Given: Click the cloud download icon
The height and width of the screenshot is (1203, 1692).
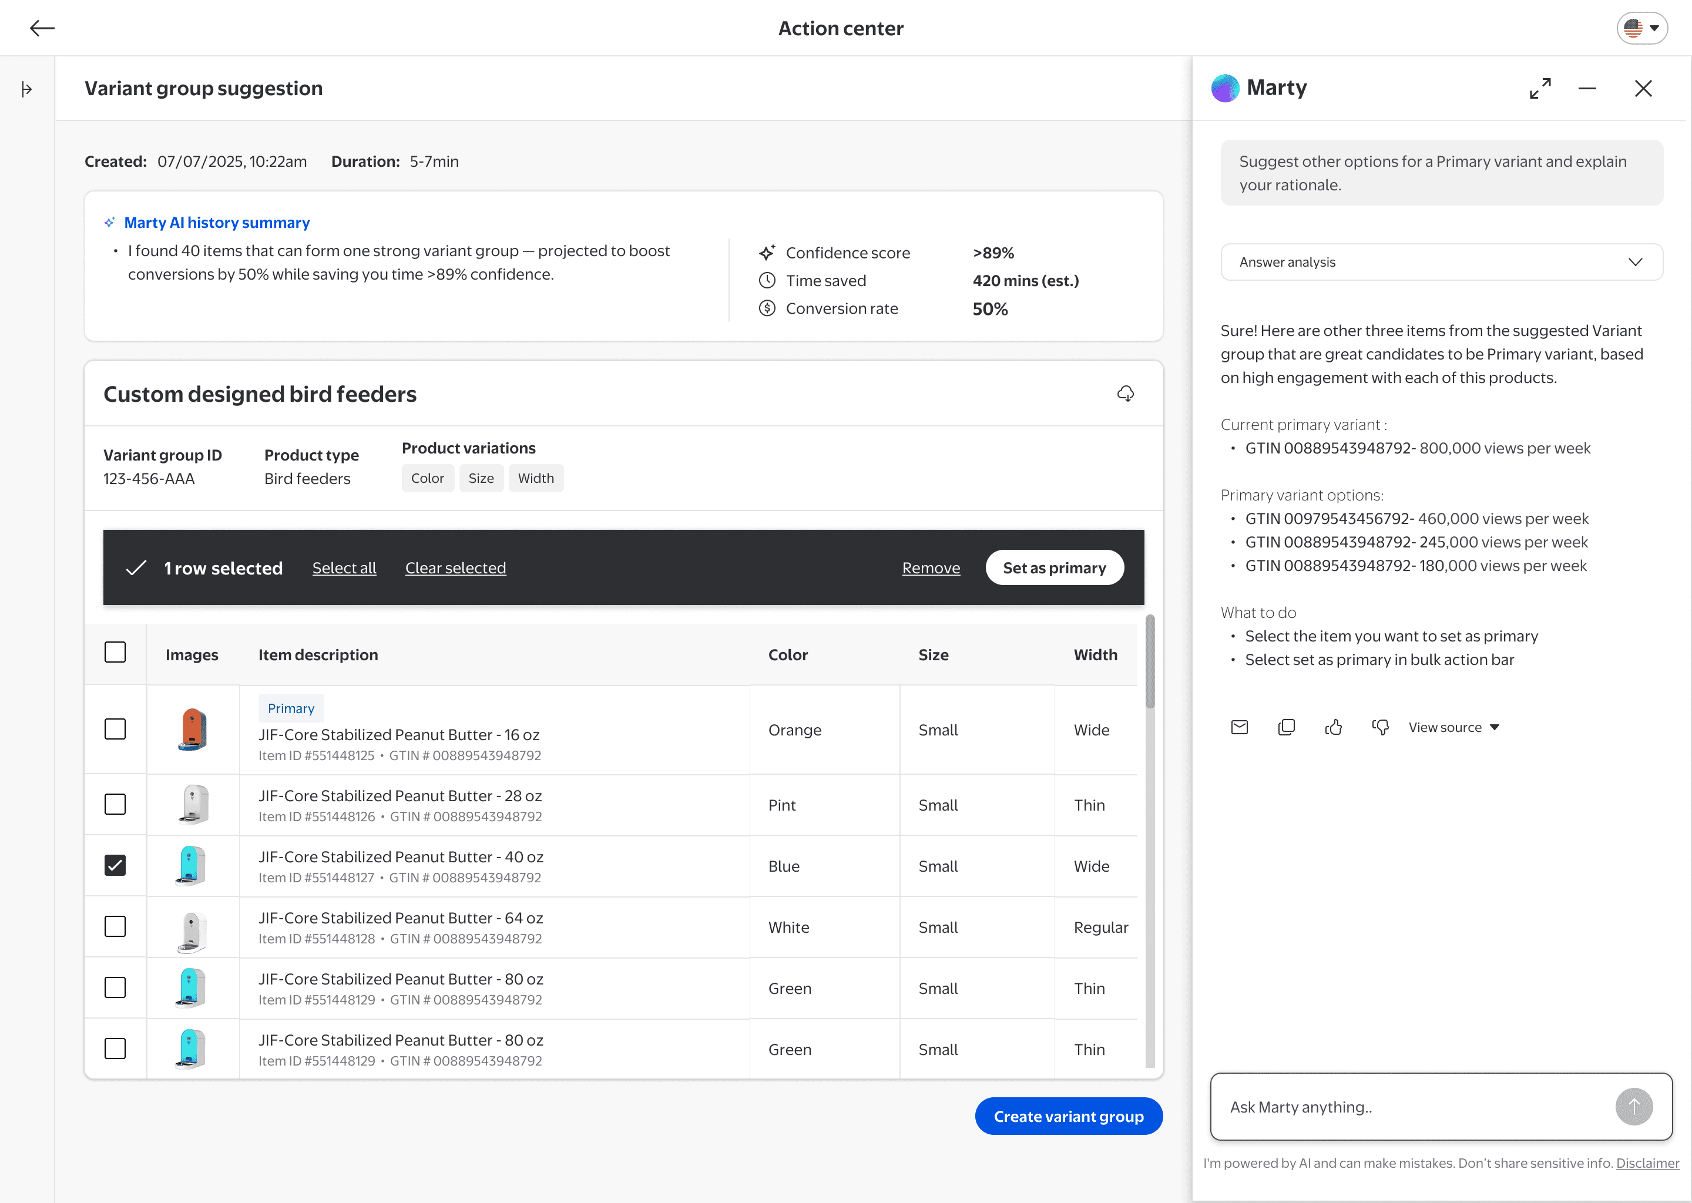Looking at the screenshot, I should [x=1125, y=394].
